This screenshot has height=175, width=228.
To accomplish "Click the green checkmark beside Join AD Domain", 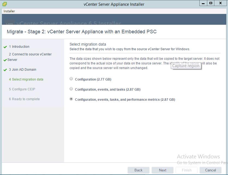I will click(5, 70).
